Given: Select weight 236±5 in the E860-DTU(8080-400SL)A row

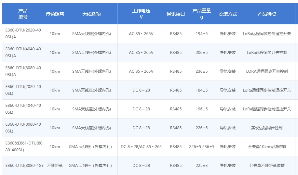Looking at the screenshot, I should coord(202,71).
